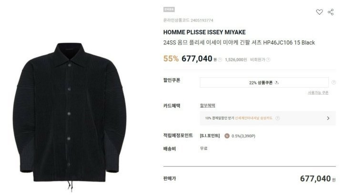Viewport: 343px width, 196px height.
Task: Click the original price 1,526,000원
Action: pyautogui.click(x=236, y=60)
